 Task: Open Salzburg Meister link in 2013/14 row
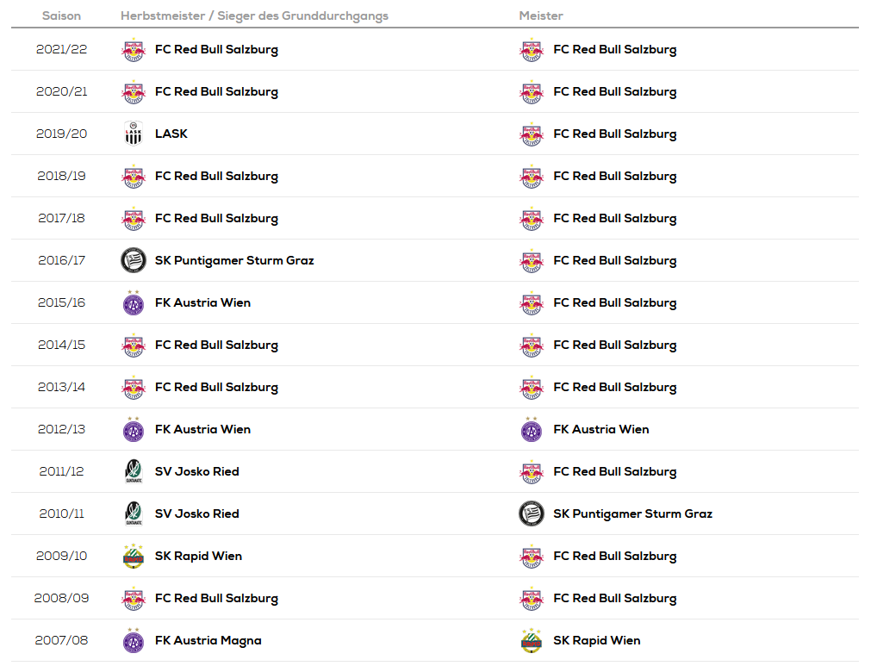[615, 388]
